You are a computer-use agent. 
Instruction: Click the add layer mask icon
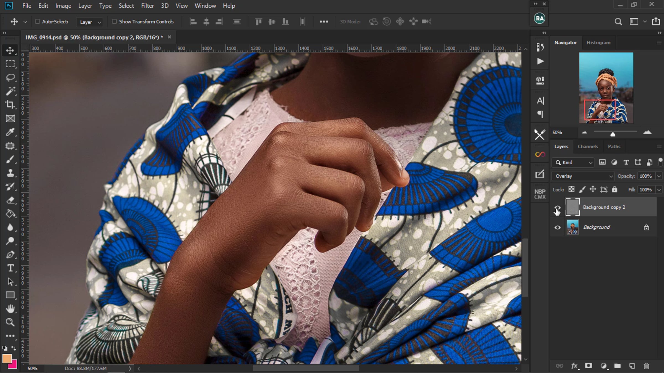(x=588, y=366)
